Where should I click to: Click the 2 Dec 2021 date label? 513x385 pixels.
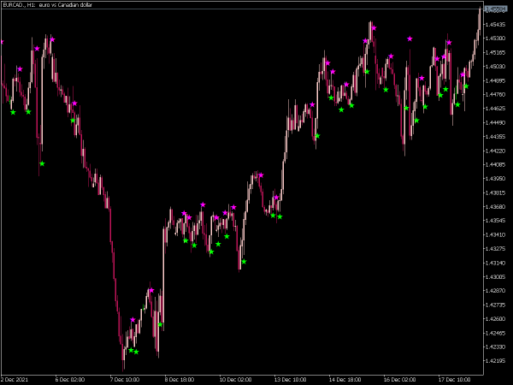[x=15, y=380]
